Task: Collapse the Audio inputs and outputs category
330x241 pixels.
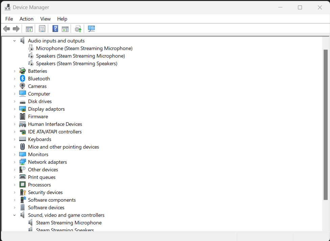Action: tap(14, 40)
